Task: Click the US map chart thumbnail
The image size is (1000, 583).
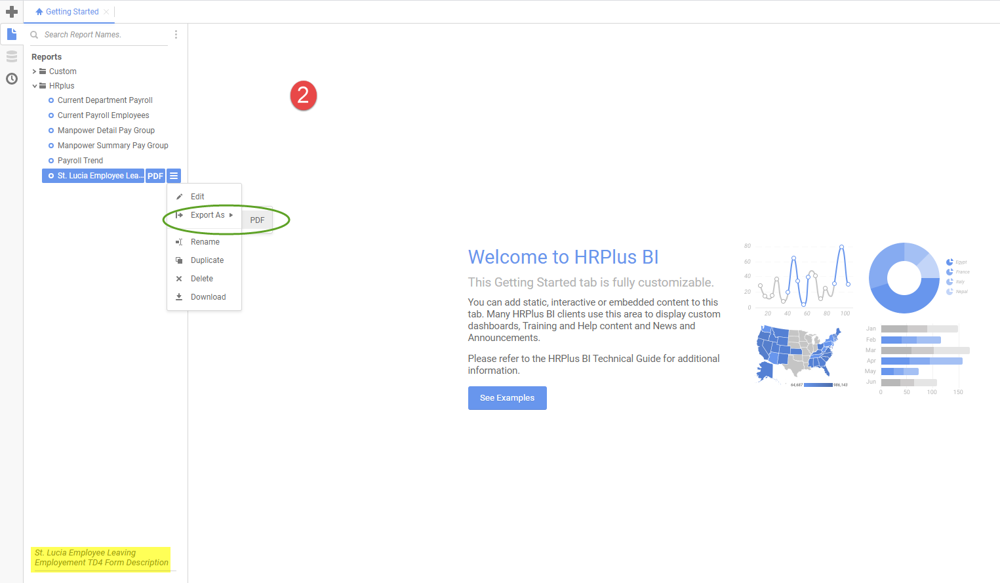Action: [799, 355]
